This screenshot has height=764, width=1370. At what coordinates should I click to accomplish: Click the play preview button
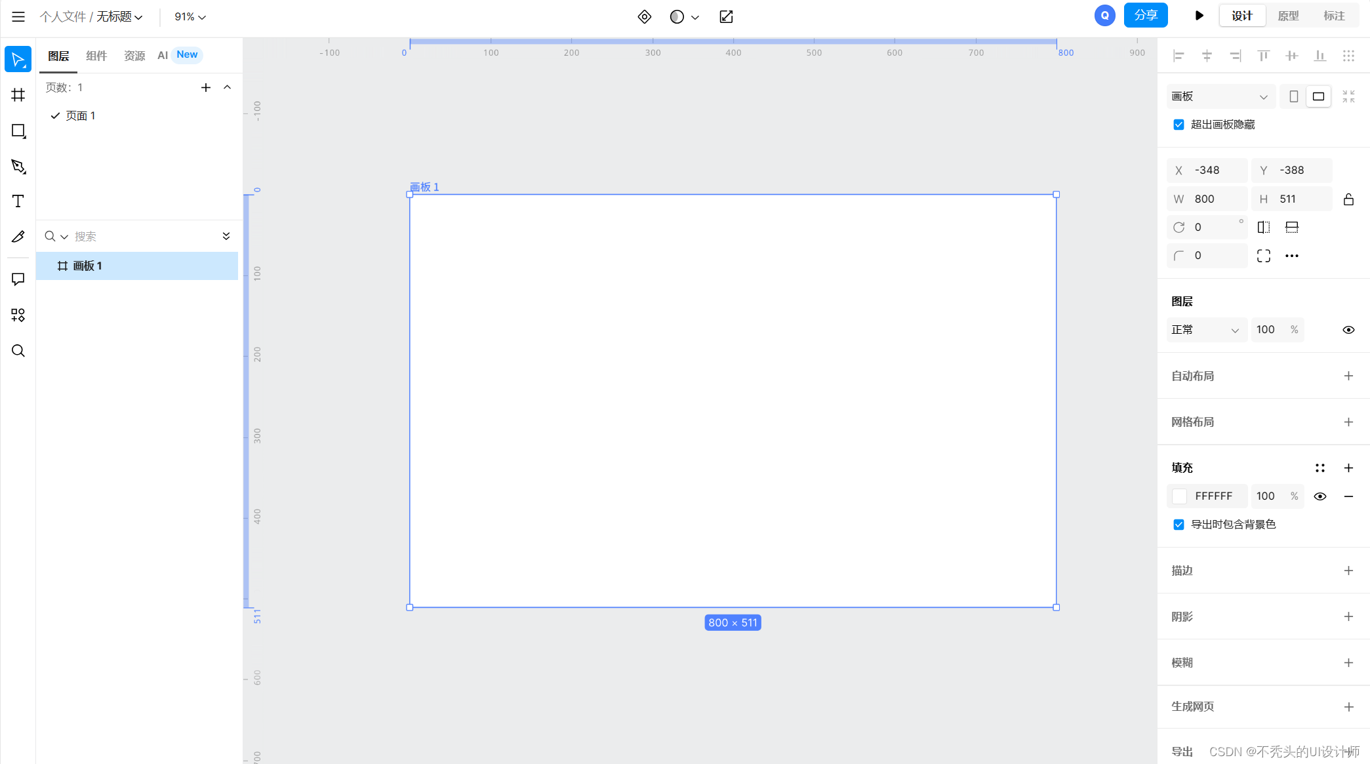click(1199, 16)
